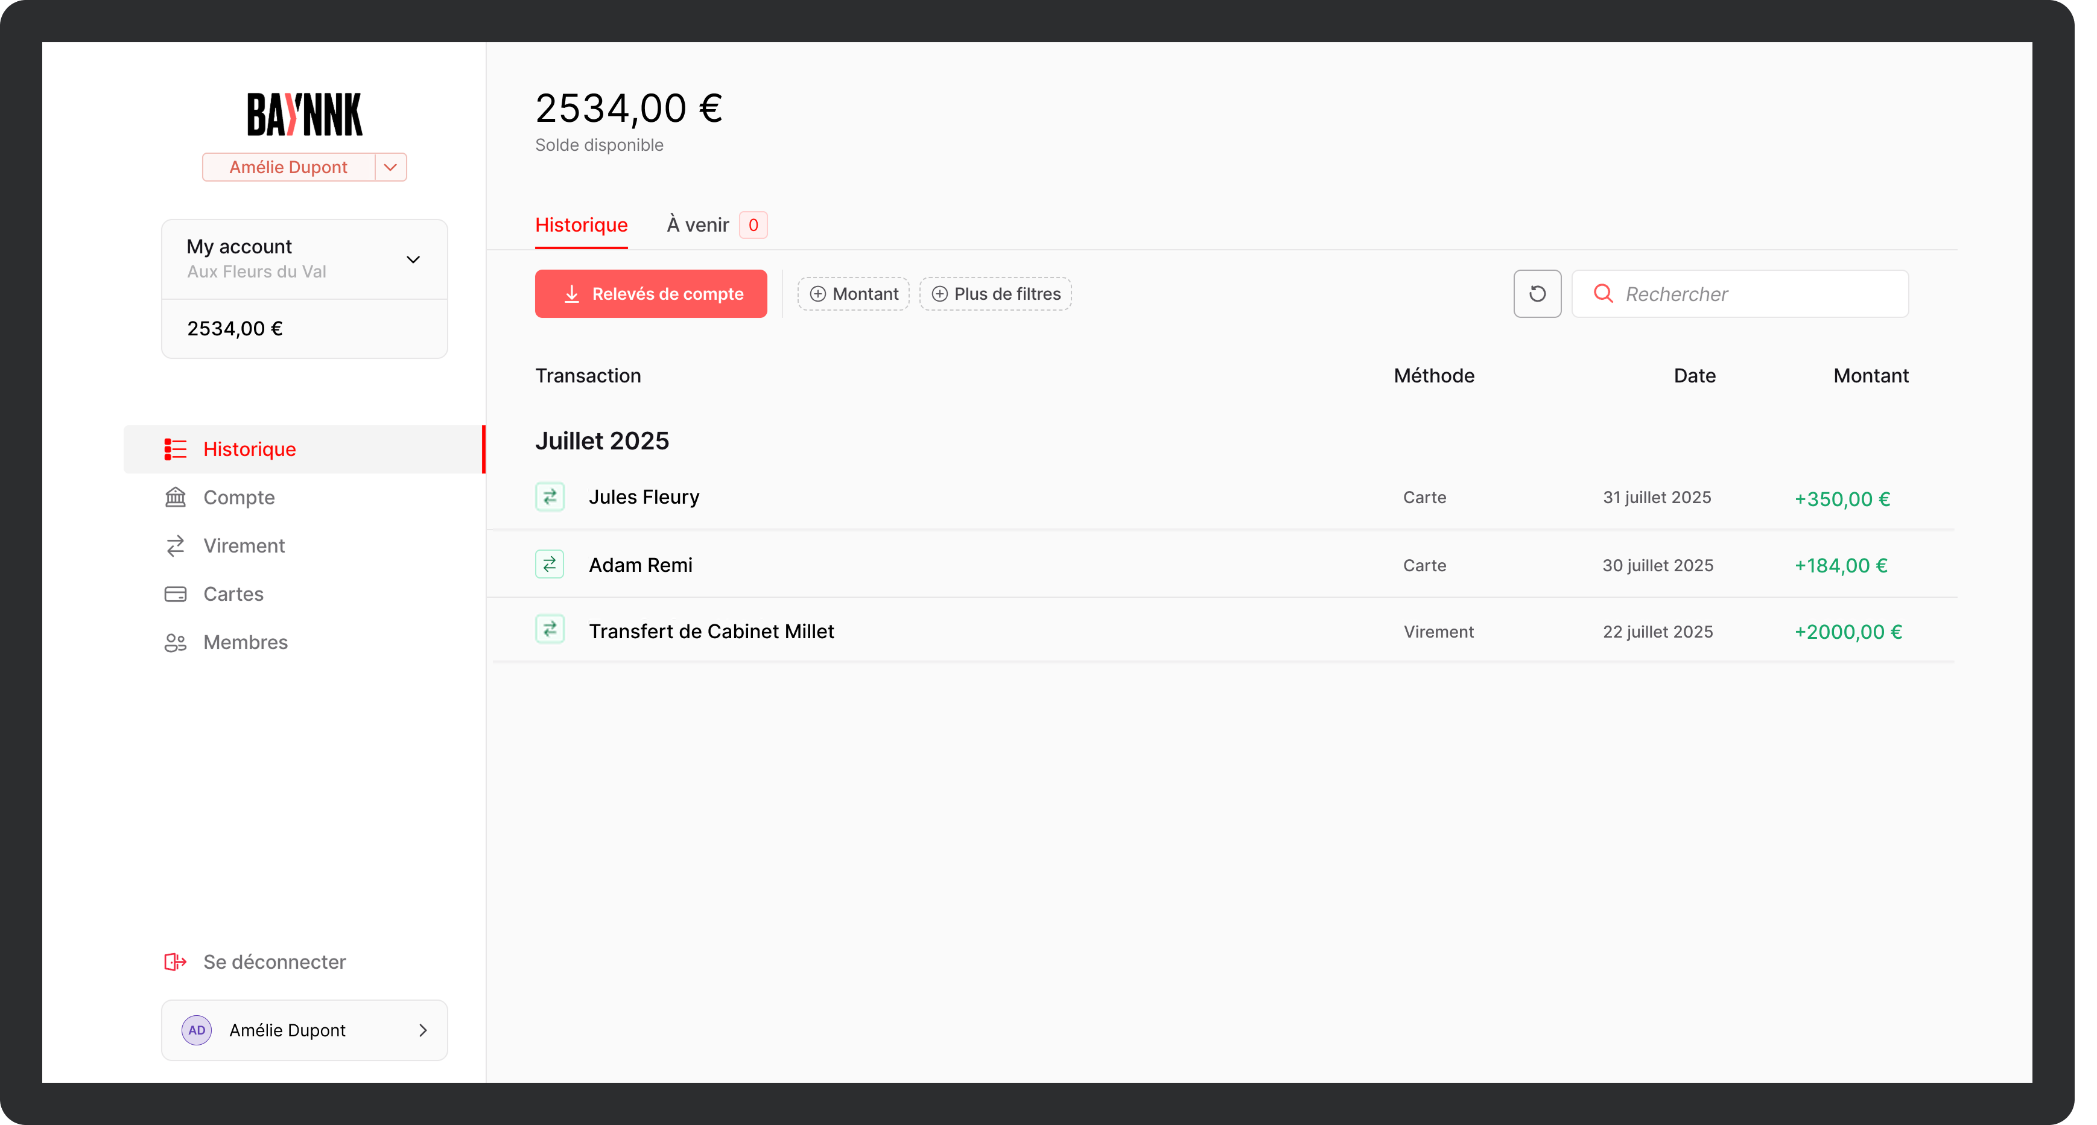Click the Historique list icon in sidebar

click(175, 449)
